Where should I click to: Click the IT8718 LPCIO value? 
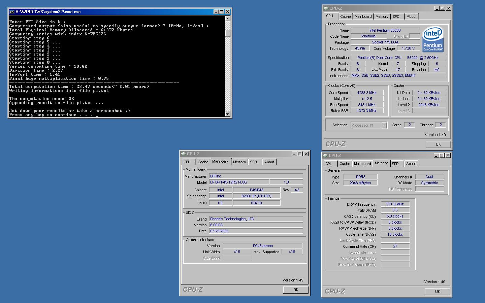click(257, 203)
